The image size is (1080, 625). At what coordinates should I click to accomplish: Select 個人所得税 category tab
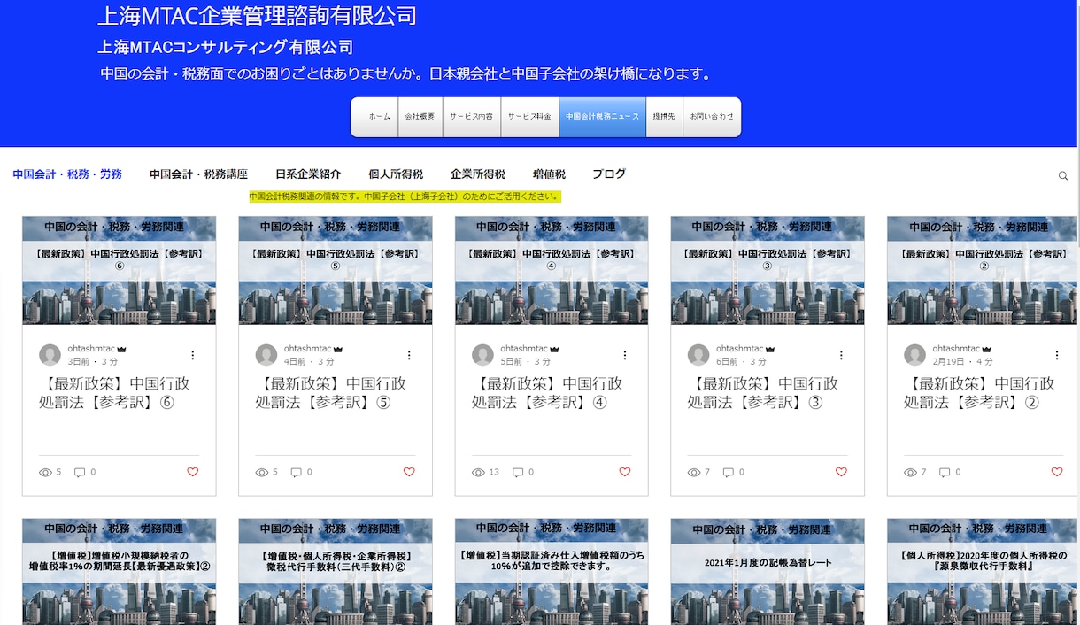[396, 174]
